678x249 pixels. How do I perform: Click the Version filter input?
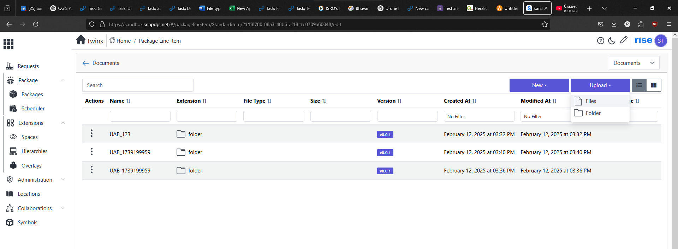tap(408, 116)
